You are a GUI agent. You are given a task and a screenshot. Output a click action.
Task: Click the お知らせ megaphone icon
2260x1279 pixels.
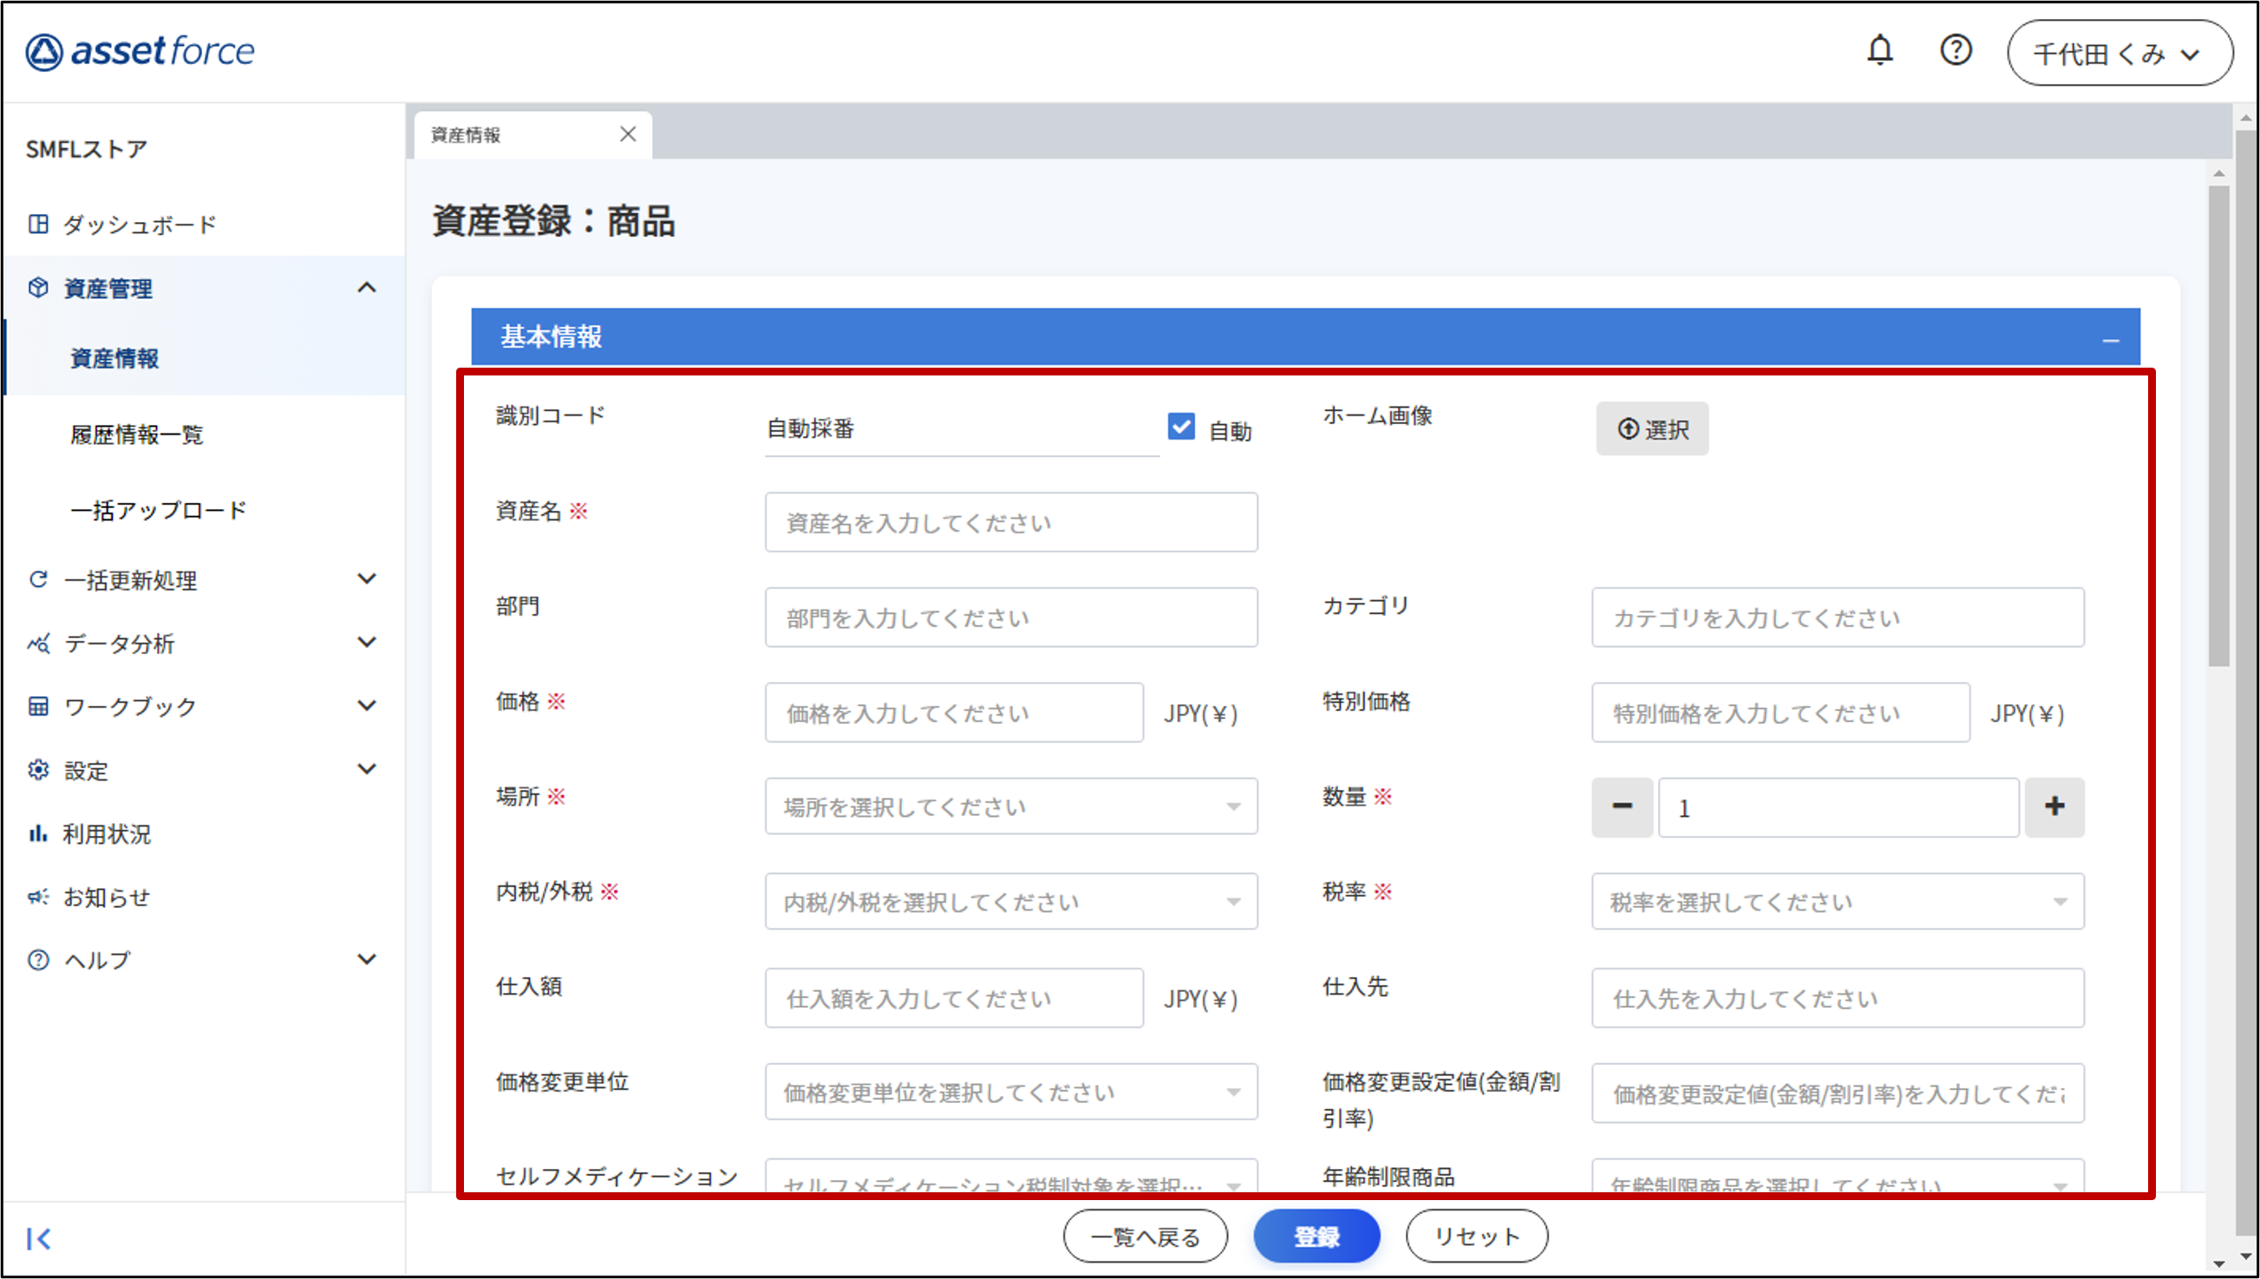point(38,897)
